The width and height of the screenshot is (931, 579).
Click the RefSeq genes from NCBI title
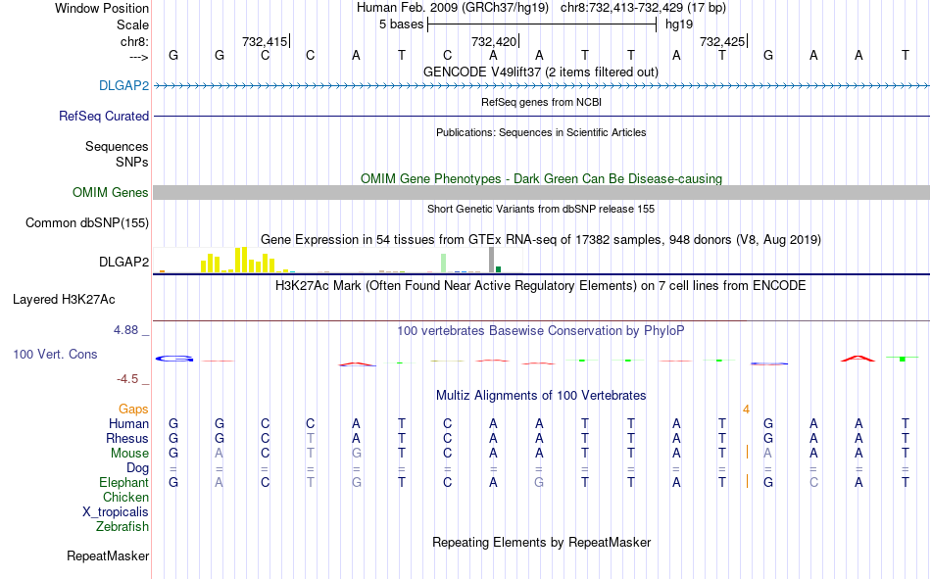coord(541,102)
